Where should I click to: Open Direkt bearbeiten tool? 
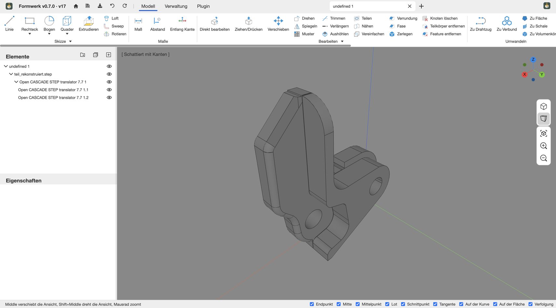215,24
